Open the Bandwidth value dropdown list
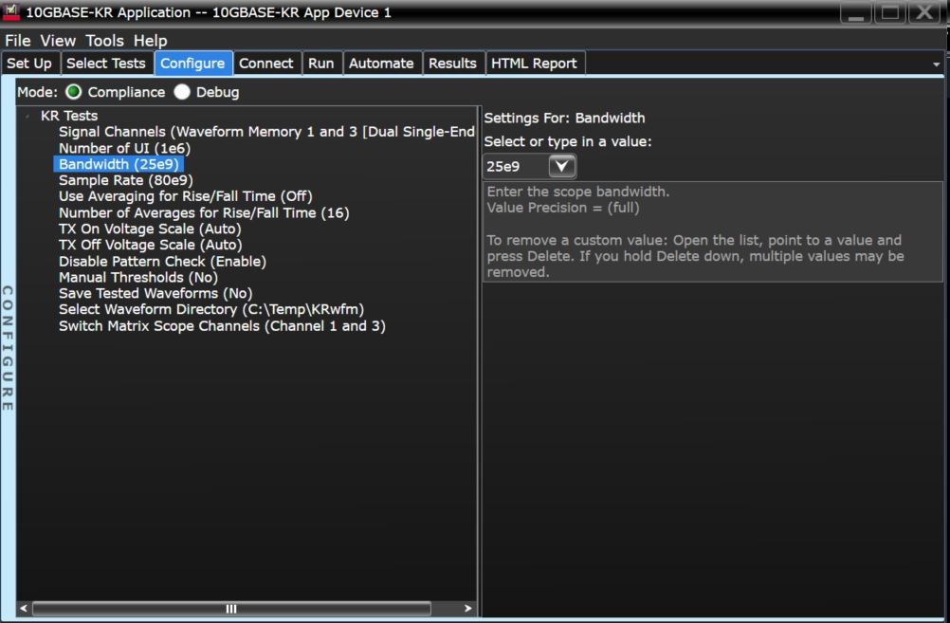This screenshot has width=950, height=623. (561, 166)
